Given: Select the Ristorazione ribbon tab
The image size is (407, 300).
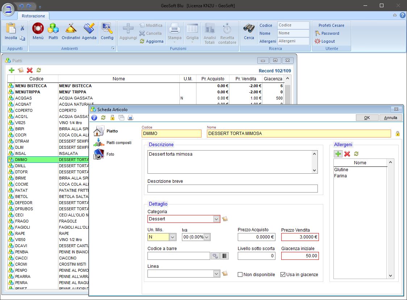Looking at the screenshot, I should [x=33, y=16].
